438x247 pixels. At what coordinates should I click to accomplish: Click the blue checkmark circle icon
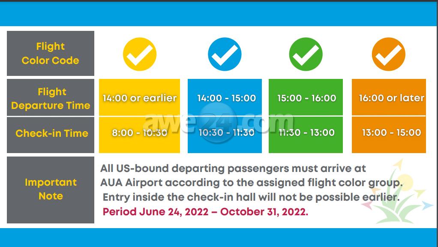(x=225, y=54)
